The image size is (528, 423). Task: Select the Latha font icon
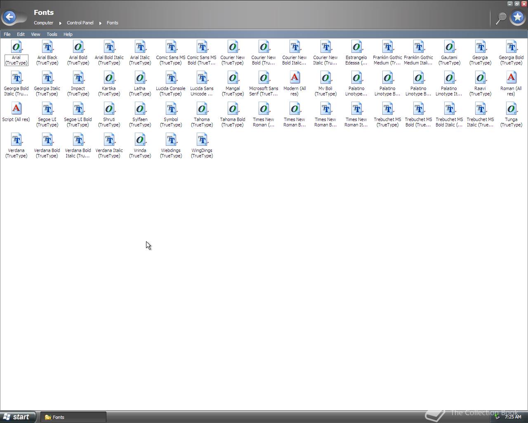[140, 78]
